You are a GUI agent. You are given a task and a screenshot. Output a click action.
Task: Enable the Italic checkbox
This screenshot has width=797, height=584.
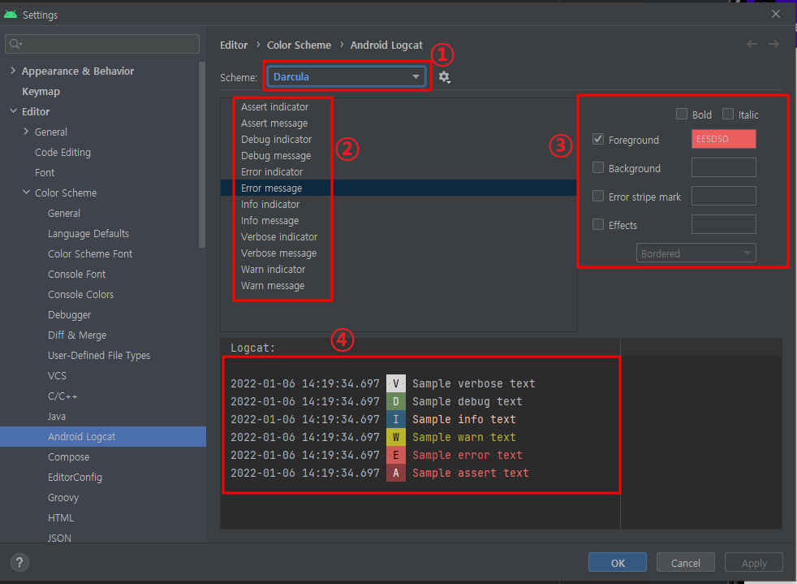[x=728, y=114]
